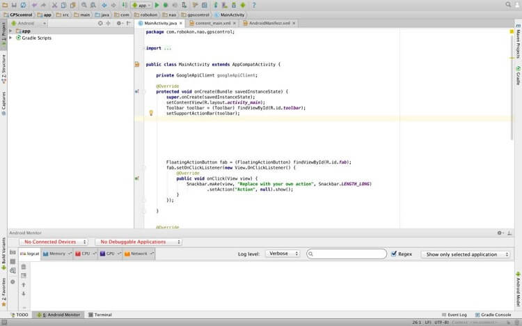Click the Synchronize toolbar icon
The height and width of the screenshot is (326, 522).
[x=23, y=5]
